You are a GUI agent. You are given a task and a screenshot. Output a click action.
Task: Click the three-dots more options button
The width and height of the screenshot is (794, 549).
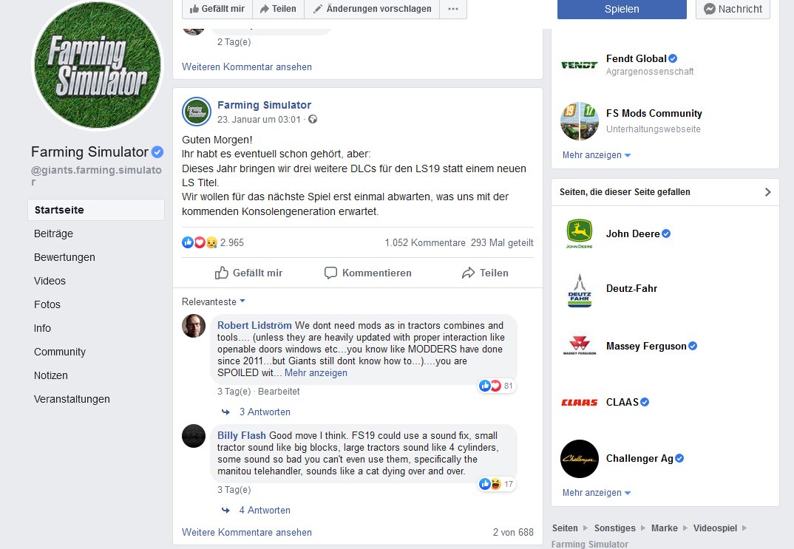pyautogui.click(x=453, y=9)
